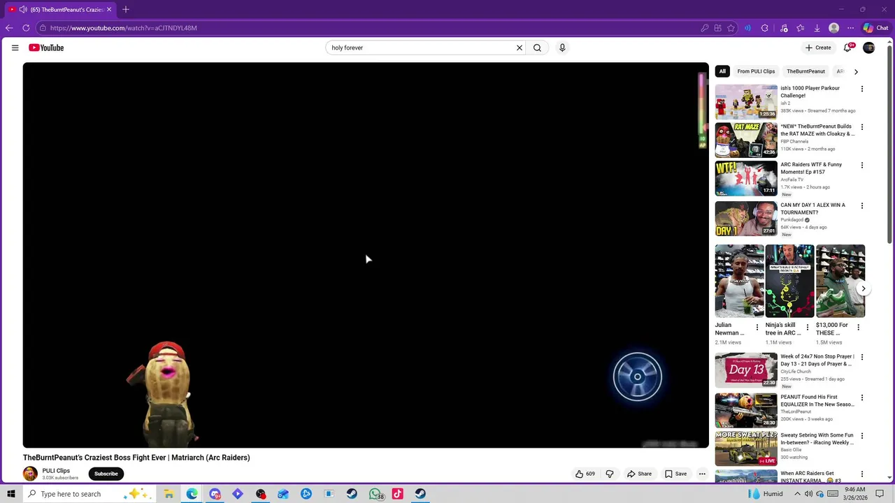
Task: Click the Create button
Action: point(818,48)
